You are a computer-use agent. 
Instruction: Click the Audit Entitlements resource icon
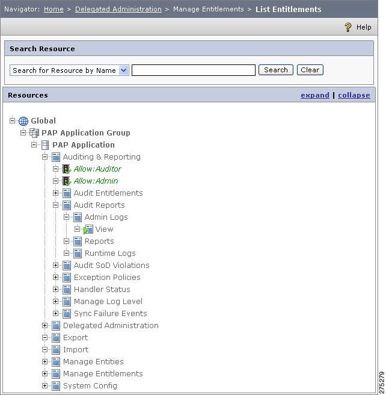tap(67, 193)
